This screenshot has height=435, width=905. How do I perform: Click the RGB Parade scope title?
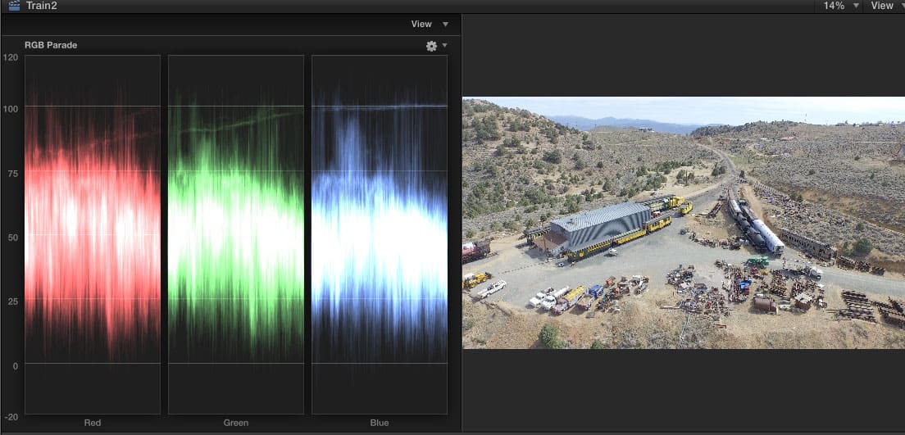click(x=51, y=45)
